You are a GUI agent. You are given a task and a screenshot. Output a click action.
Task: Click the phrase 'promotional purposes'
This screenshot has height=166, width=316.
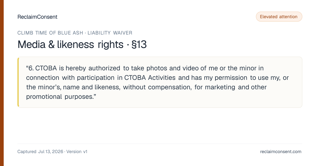(x=59, y=97)
